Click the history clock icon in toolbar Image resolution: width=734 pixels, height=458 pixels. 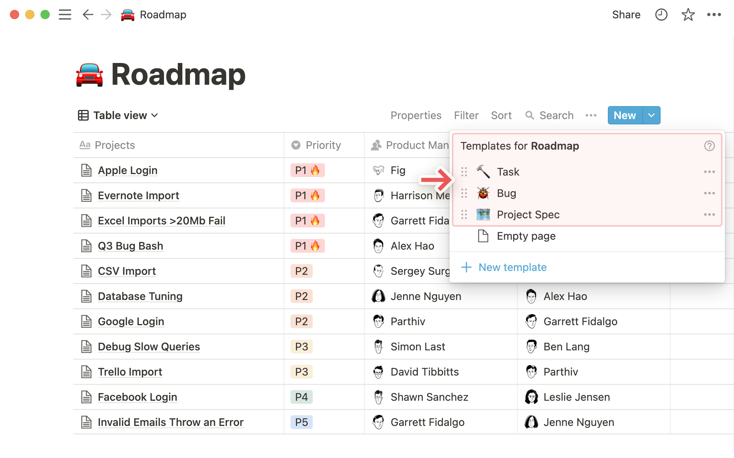(661, 15)
